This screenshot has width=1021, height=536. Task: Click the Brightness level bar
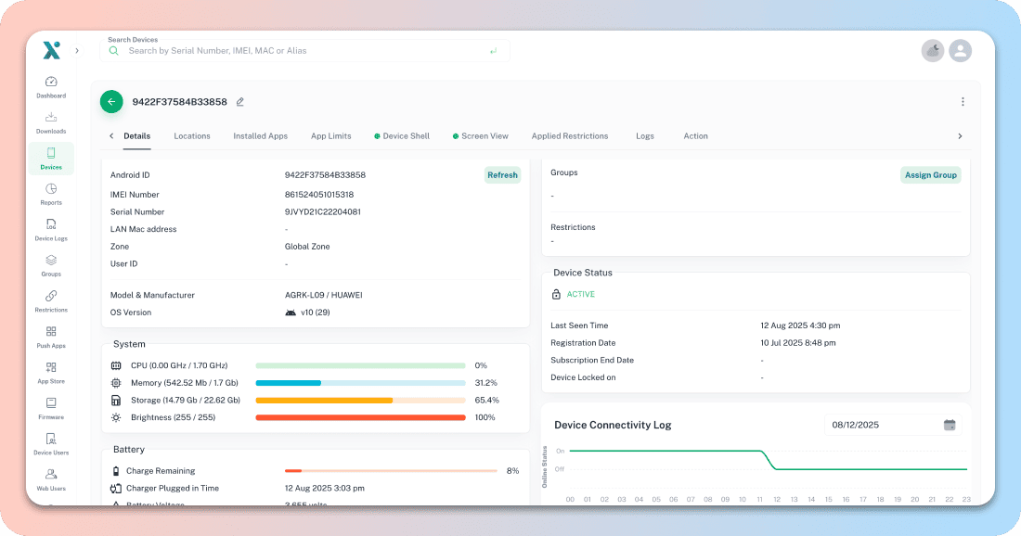coord(361,417)
